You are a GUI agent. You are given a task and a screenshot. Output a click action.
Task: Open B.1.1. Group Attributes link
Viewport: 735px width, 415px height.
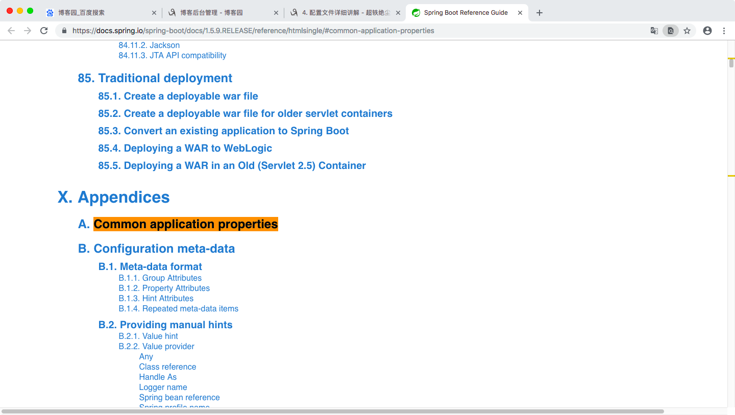(160, 278)
